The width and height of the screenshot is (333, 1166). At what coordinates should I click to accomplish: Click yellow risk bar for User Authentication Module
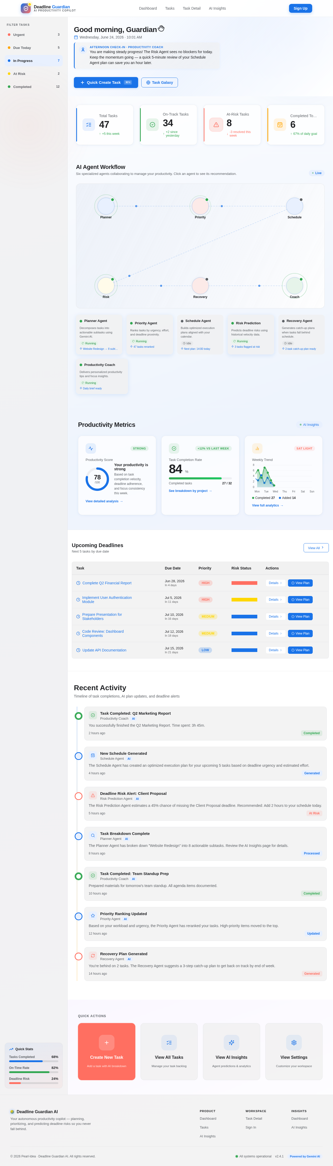click(x=244, y=600)
